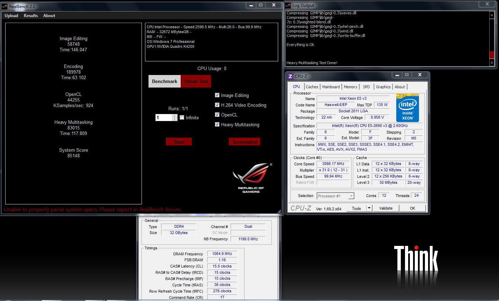Screen dimensions: 499x301
Task: Click the Tools button in CPU-Z
Action: [x=356, y=208]
